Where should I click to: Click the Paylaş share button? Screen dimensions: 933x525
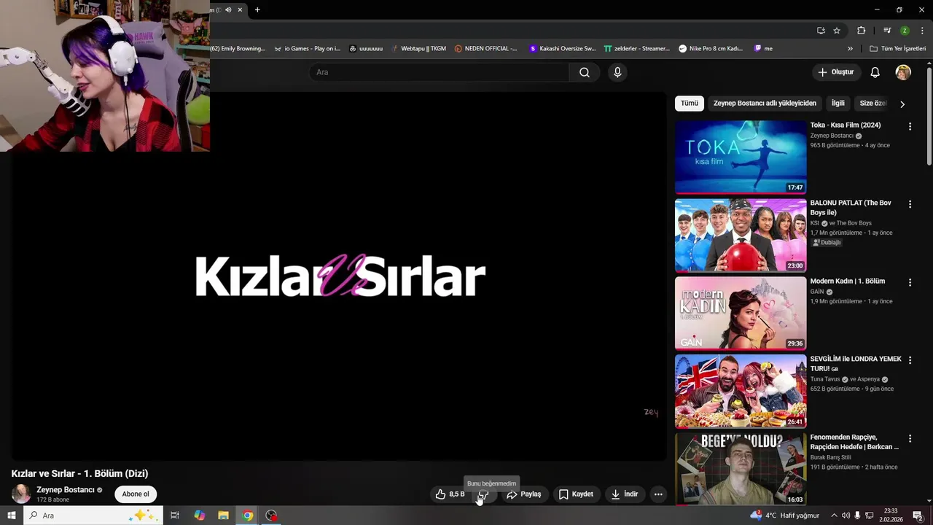click(524, 494)
